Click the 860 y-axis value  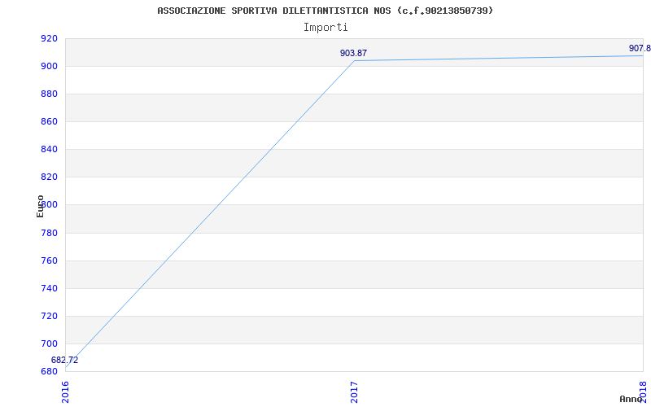[49, 121]
